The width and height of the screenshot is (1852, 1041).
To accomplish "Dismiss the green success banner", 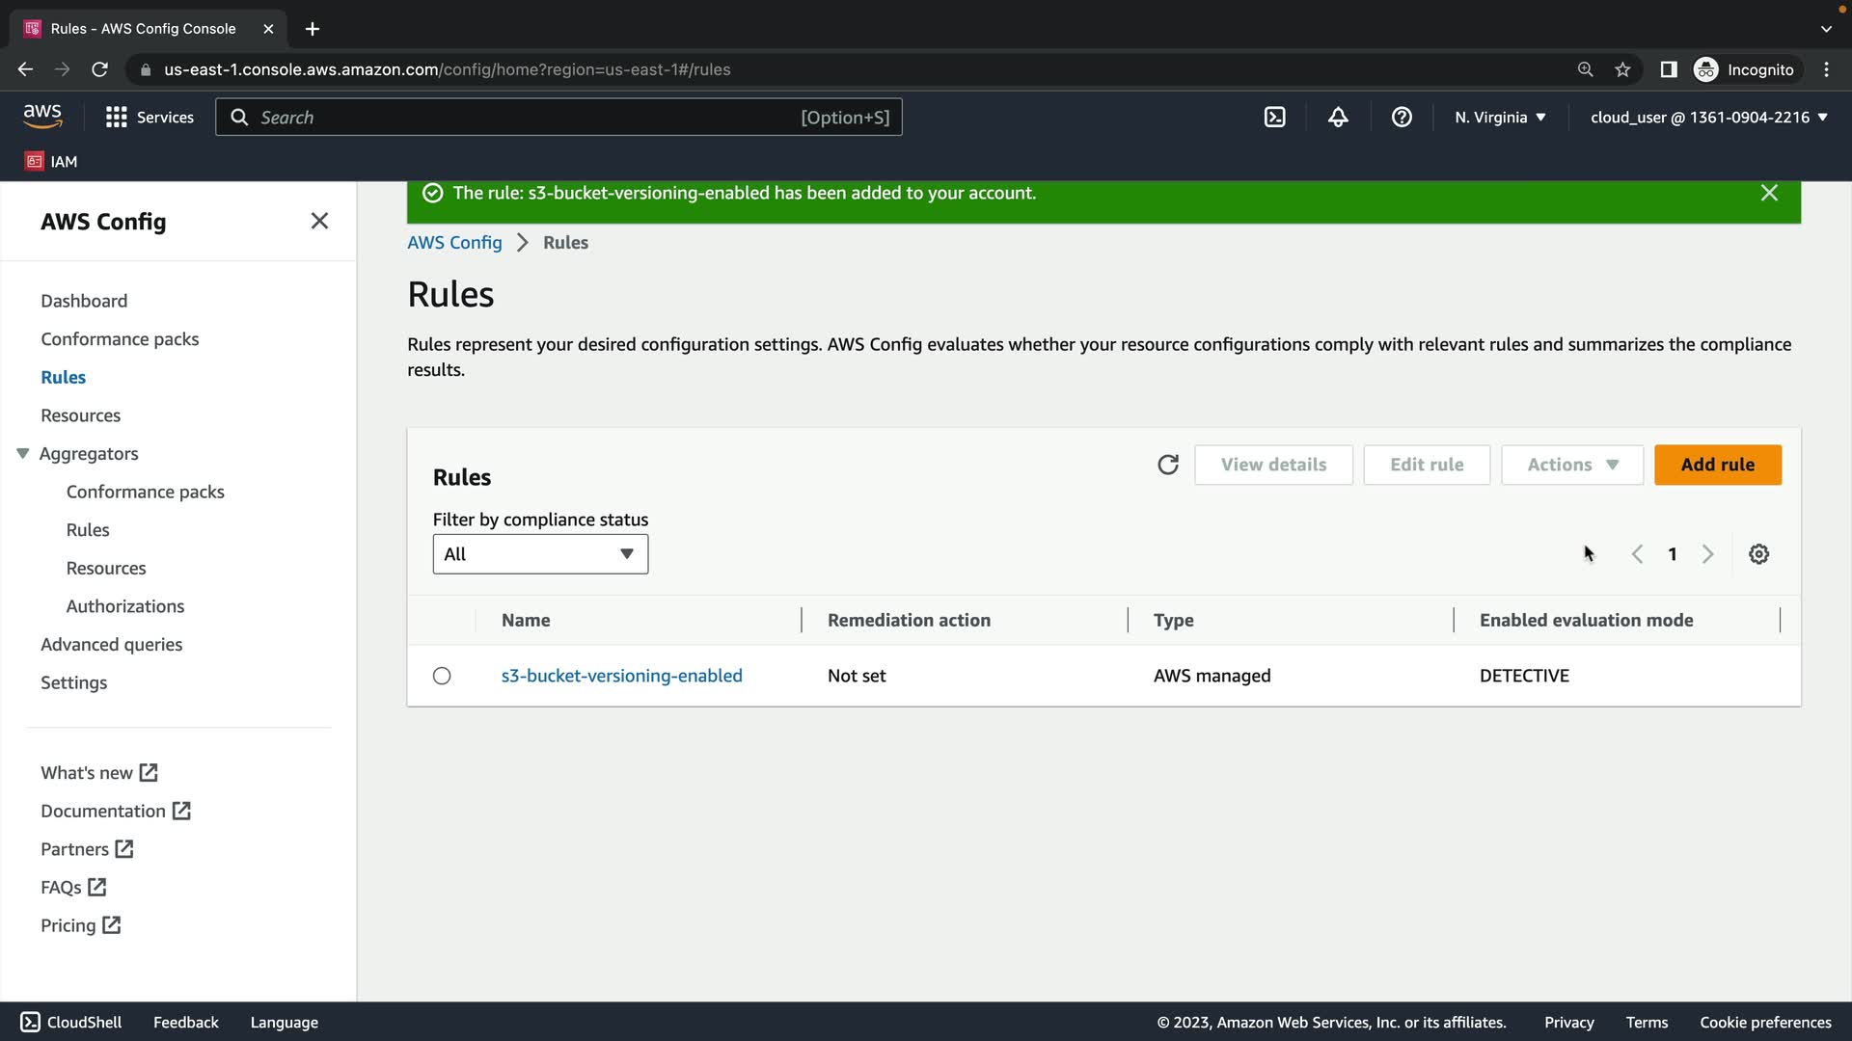I will [1769, 193].
